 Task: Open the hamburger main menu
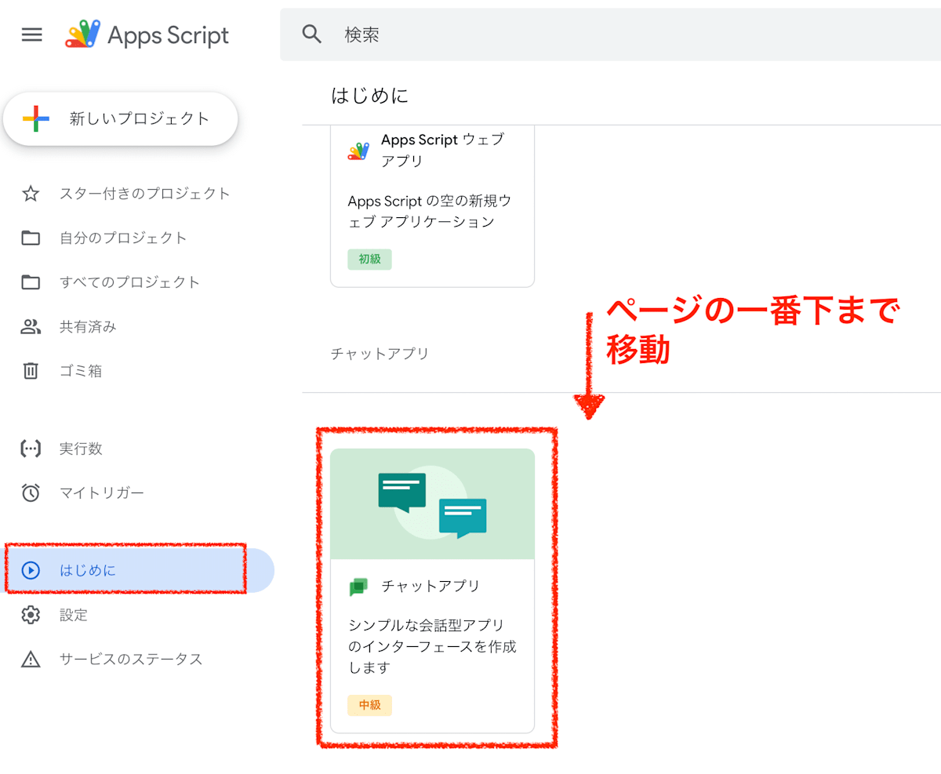[x=31, y=35]
